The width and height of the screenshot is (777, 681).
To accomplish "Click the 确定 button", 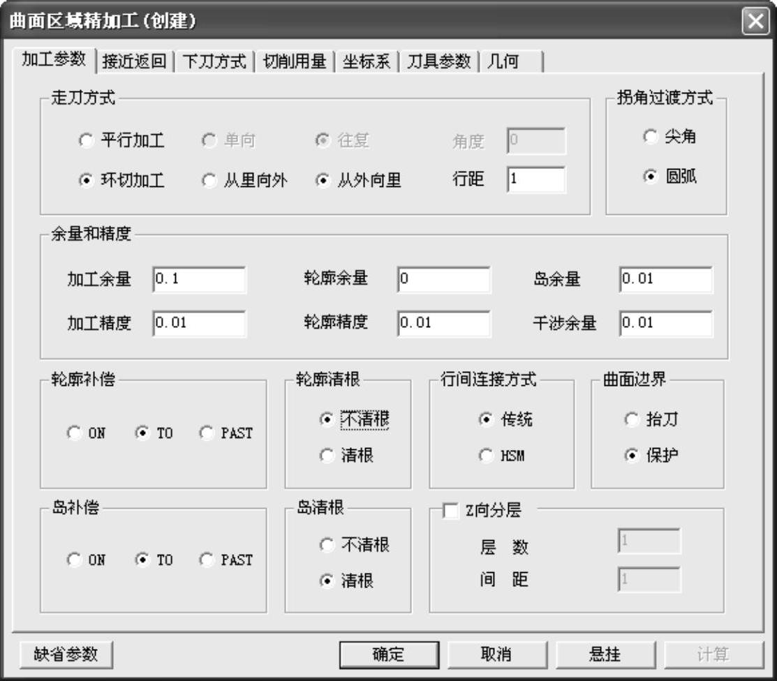I will 388,654.
